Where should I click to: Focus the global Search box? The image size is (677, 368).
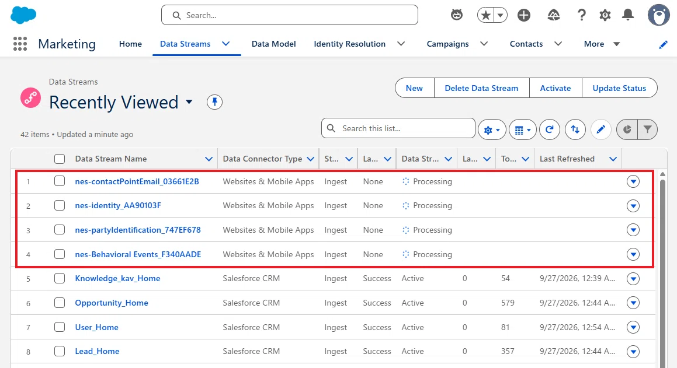pos(290,15)
